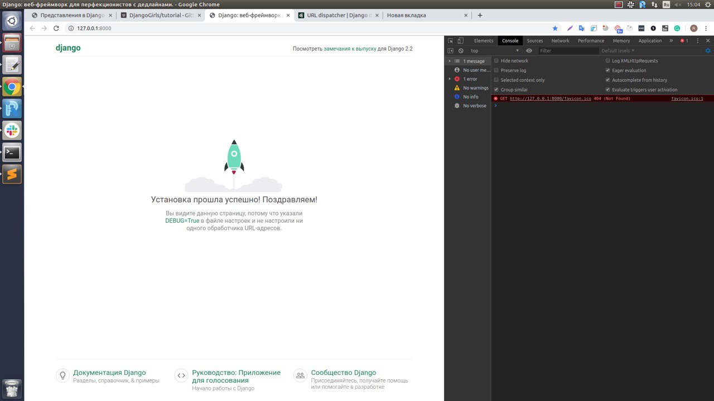Switch to URL dispatcher browser tab
714x401 pixels.
tap(339, 15)
